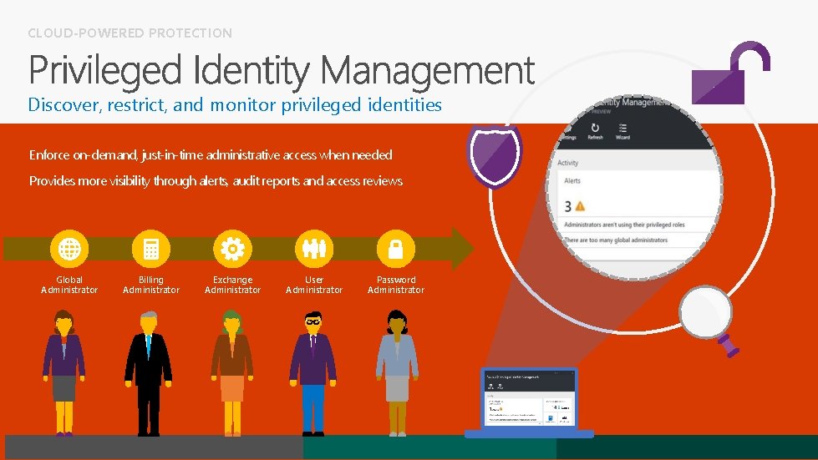The image size is (818, 460).
Task: Click the User Administrator people icon
Action: click(x=314, y=249)
